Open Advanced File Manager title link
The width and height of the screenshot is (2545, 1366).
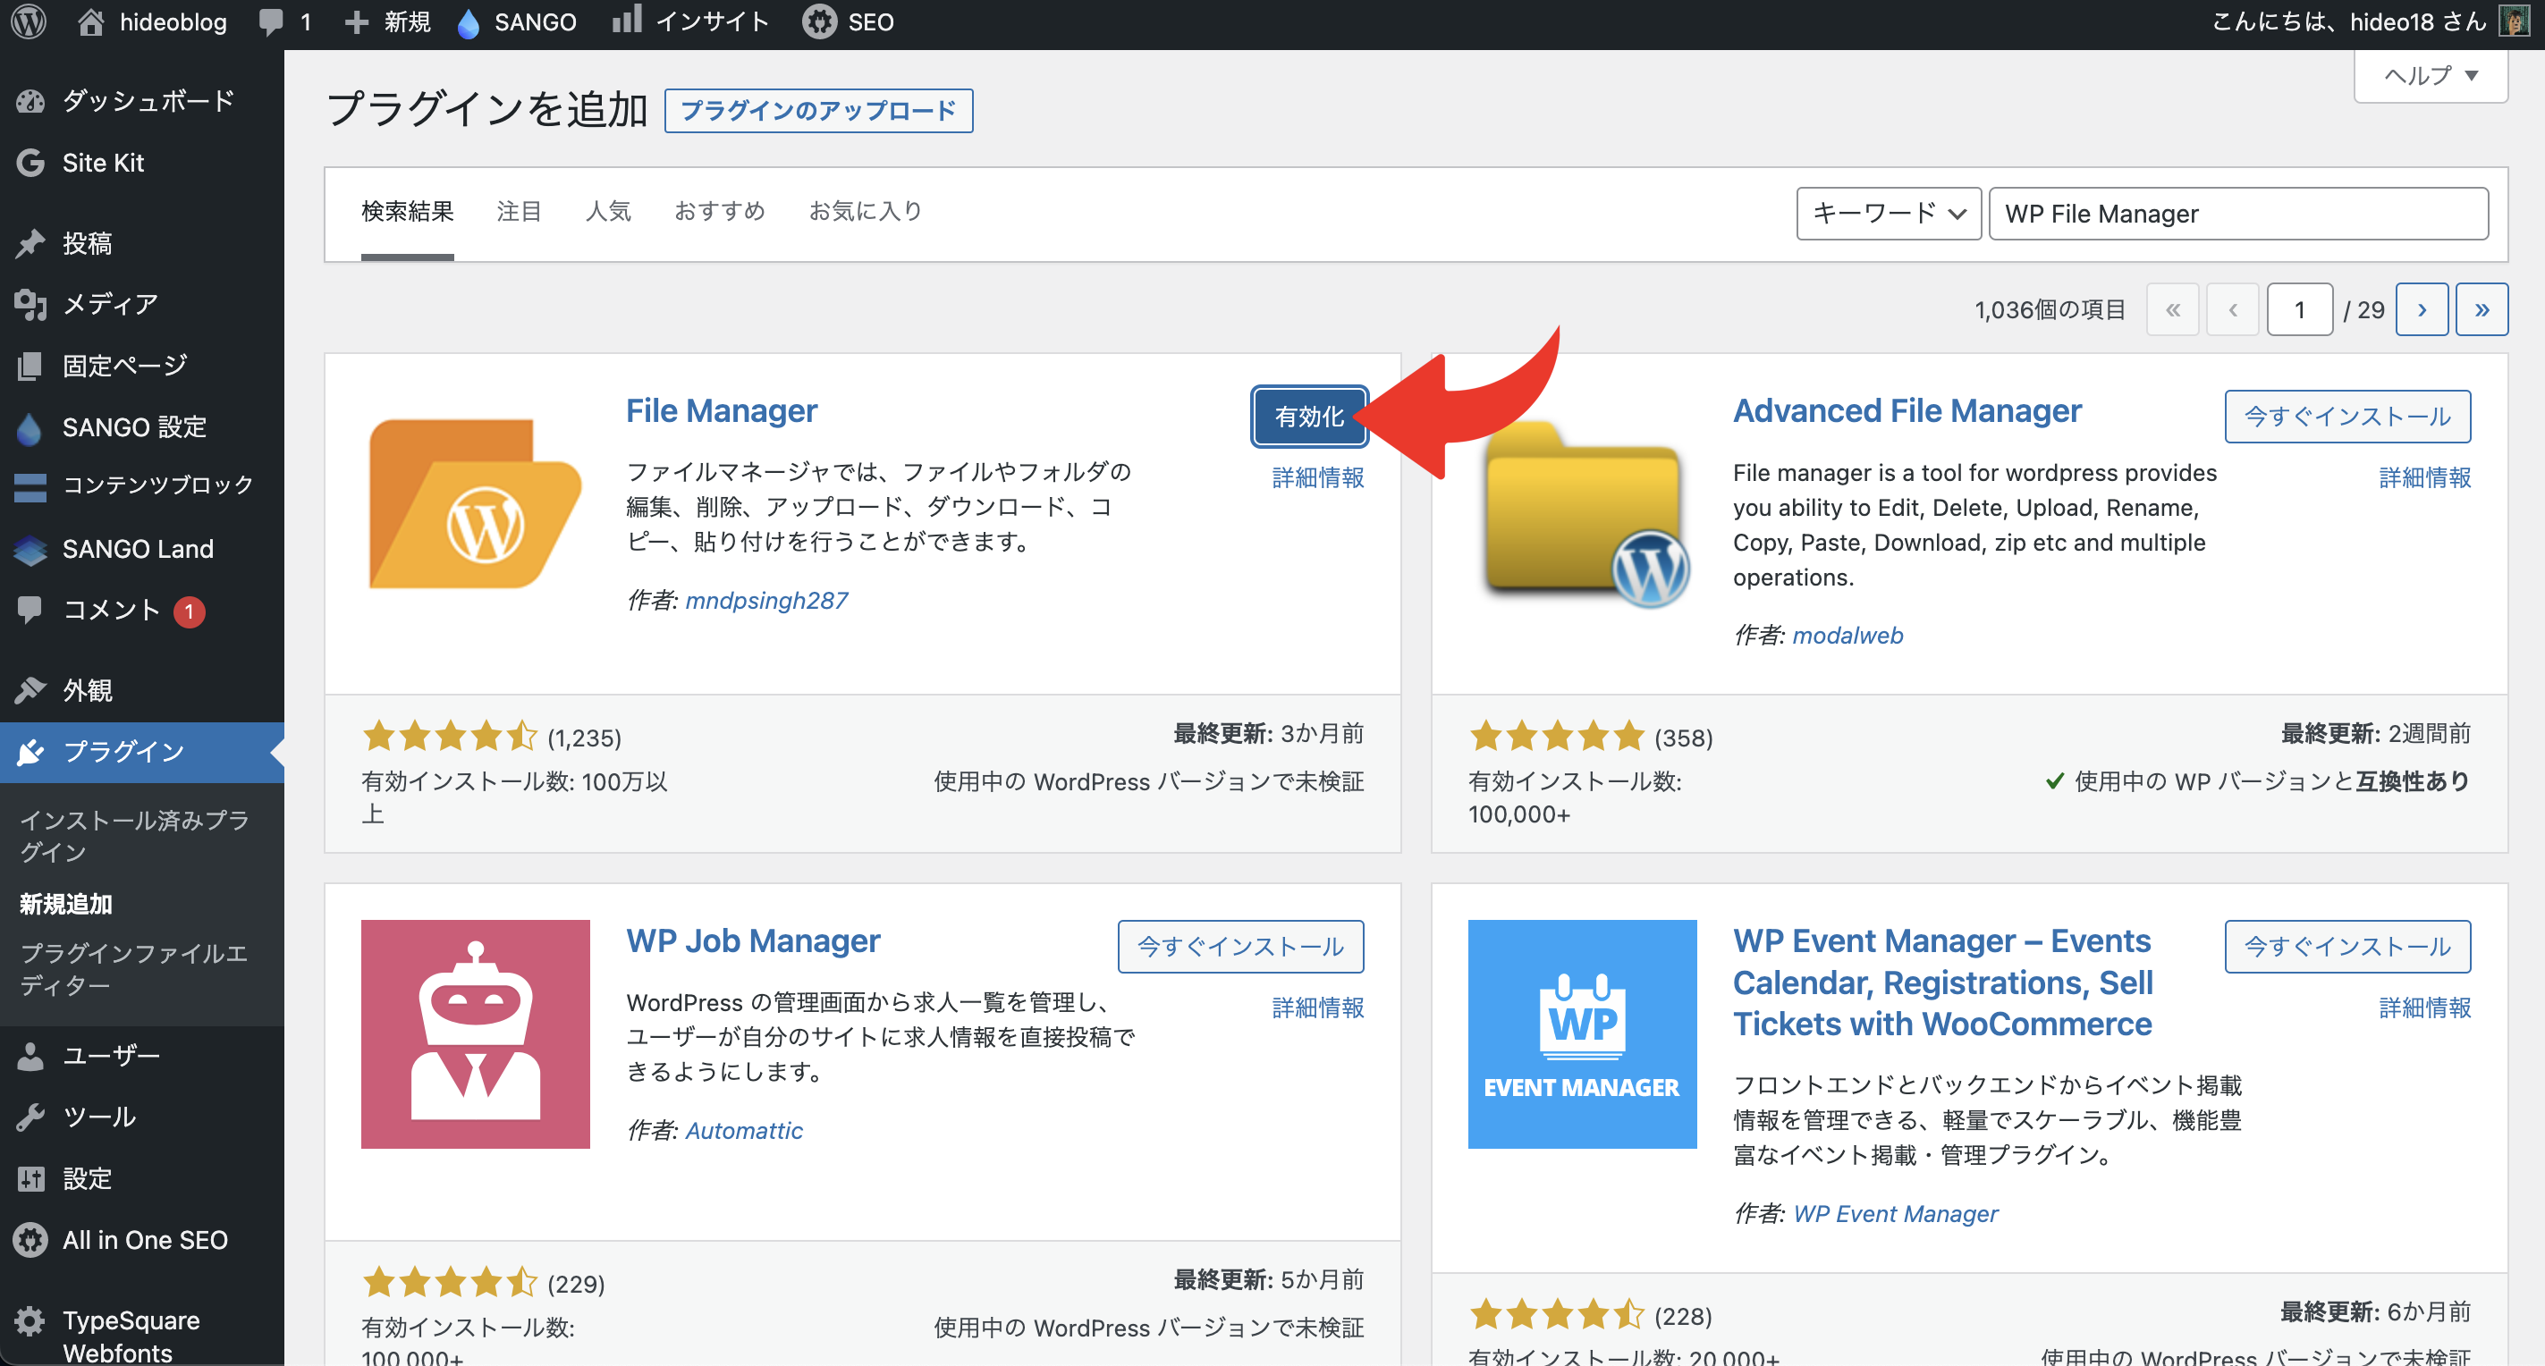pyautogui.click(x=1907, y=411)
